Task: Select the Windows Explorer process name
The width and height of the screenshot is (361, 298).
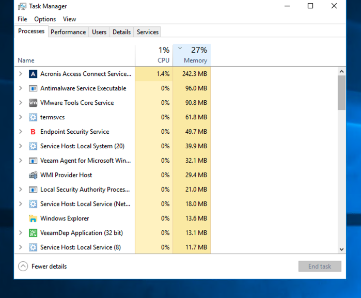Action: (x=65, y=218)
